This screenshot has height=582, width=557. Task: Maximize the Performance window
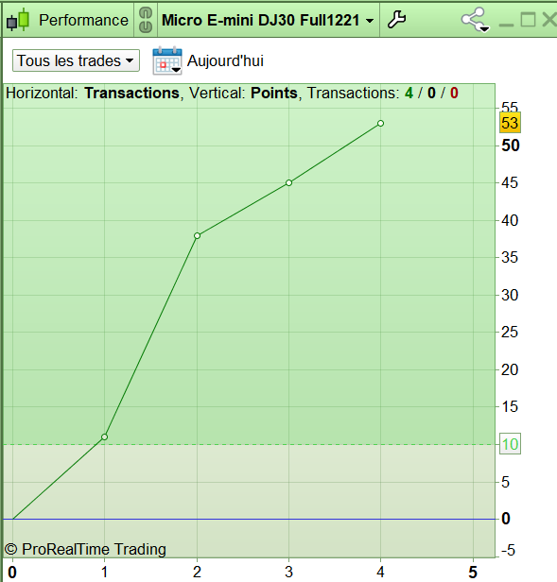[528, 19]
